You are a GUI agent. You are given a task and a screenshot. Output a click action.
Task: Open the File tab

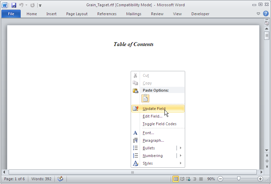11,14
